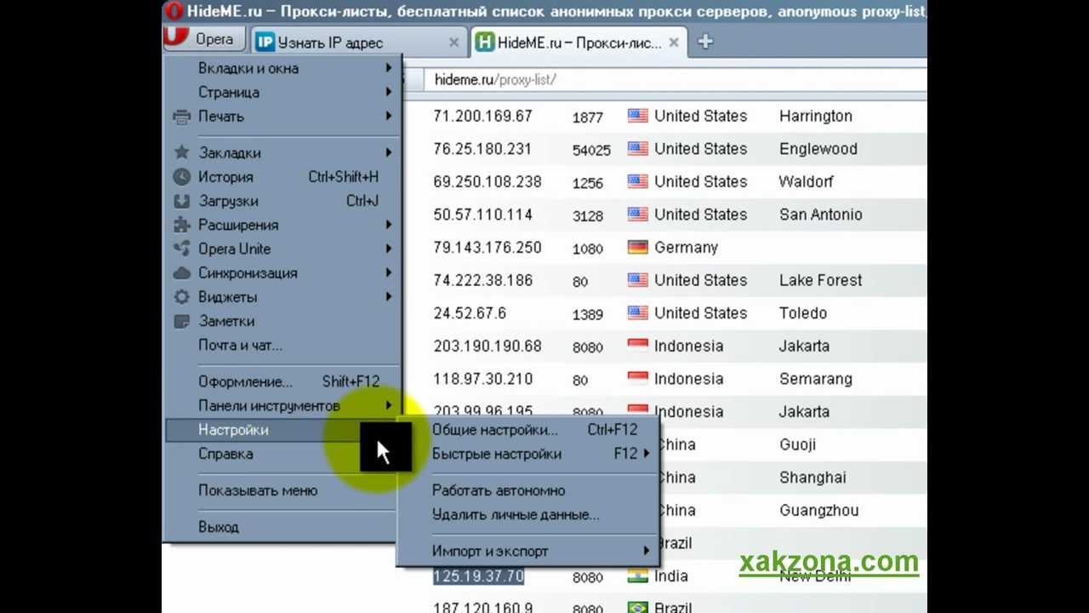Click the city name Guangzhou
This screenshot has height=613, width=1089.
tap(818, 511)
